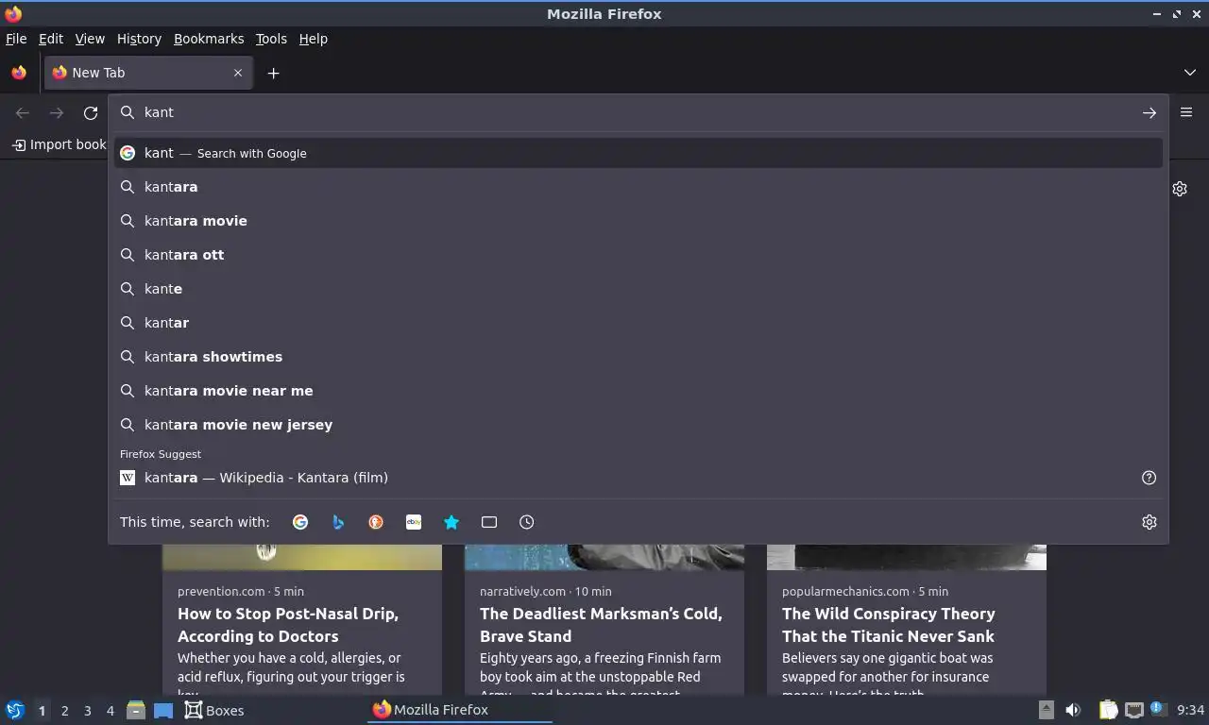Choose the 'kante' suggestion
1209x725 pixels.
click(639, 289)
